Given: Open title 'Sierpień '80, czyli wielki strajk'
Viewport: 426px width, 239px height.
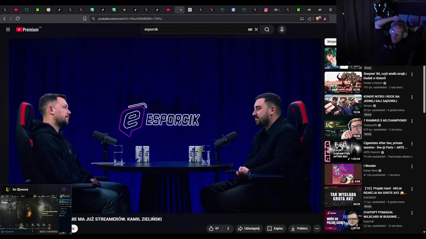Looking at the screenshot, I should [385, 76].
